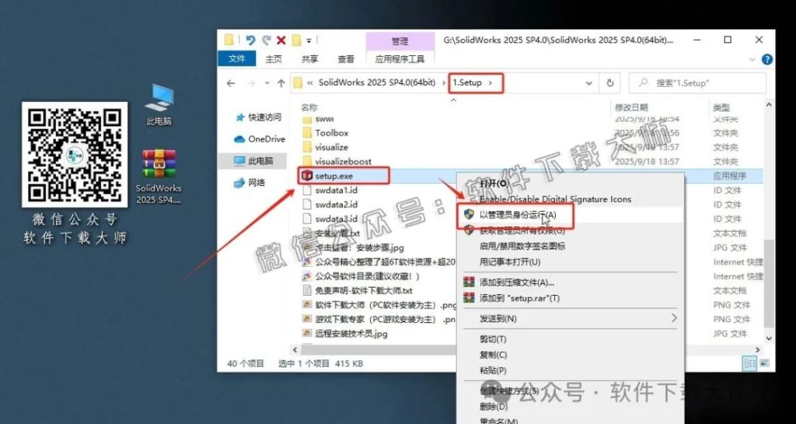Switch to the 共享 ribbon tab
Viewport: 796px width, 424px height.
click(x=309, y=59)
